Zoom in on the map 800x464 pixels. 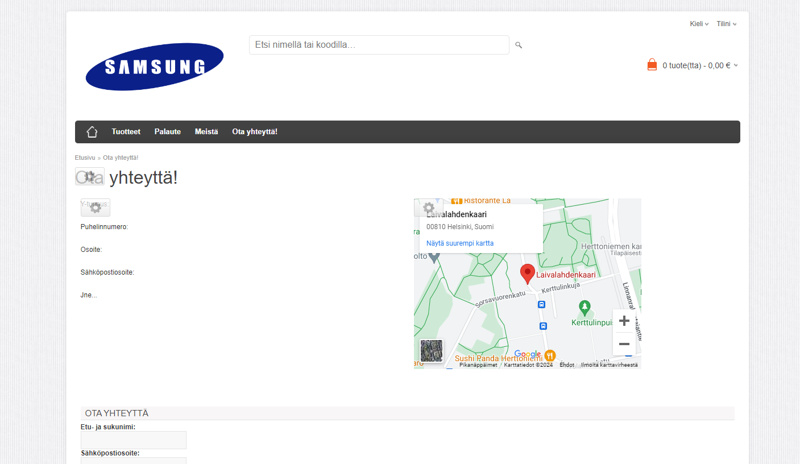(x=624, y=321)
